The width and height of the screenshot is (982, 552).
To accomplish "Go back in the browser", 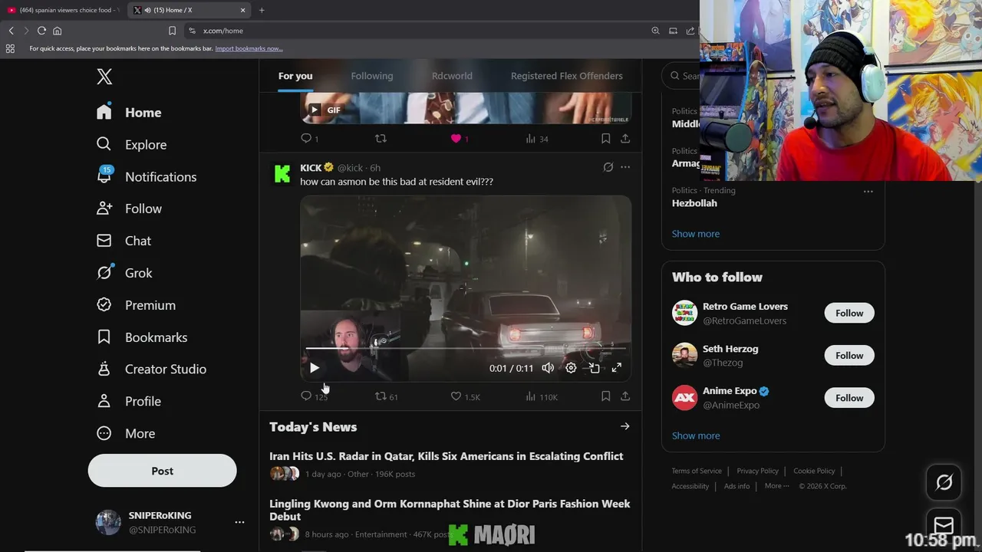I will (x=11, y=31).
